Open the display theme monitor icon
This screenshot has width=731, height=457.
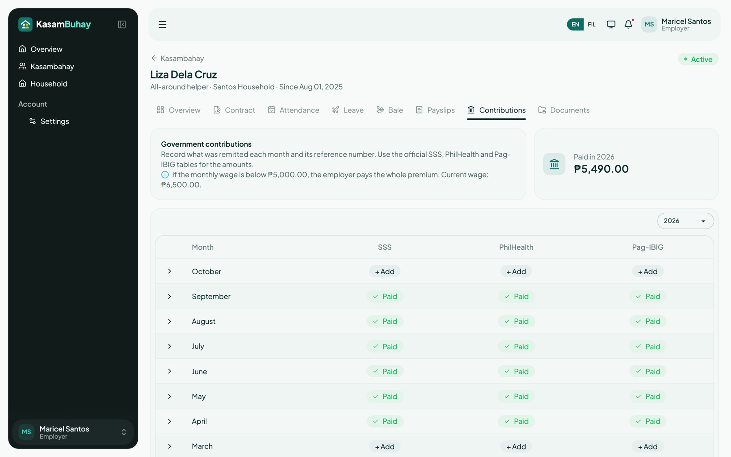[x=611, y=24]
